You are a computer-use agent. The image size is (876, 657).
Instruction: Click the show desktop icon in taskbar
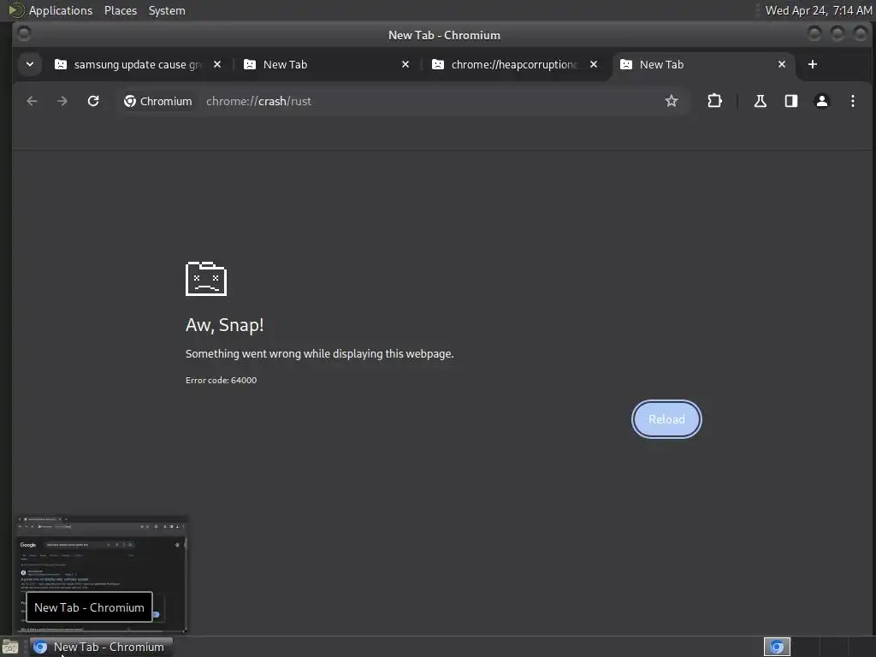(x=10, y=647)
